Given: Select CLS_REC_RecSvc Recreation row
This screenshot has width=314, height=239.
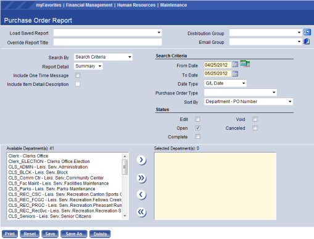Looking at the screenshot, I should [65, 211].
